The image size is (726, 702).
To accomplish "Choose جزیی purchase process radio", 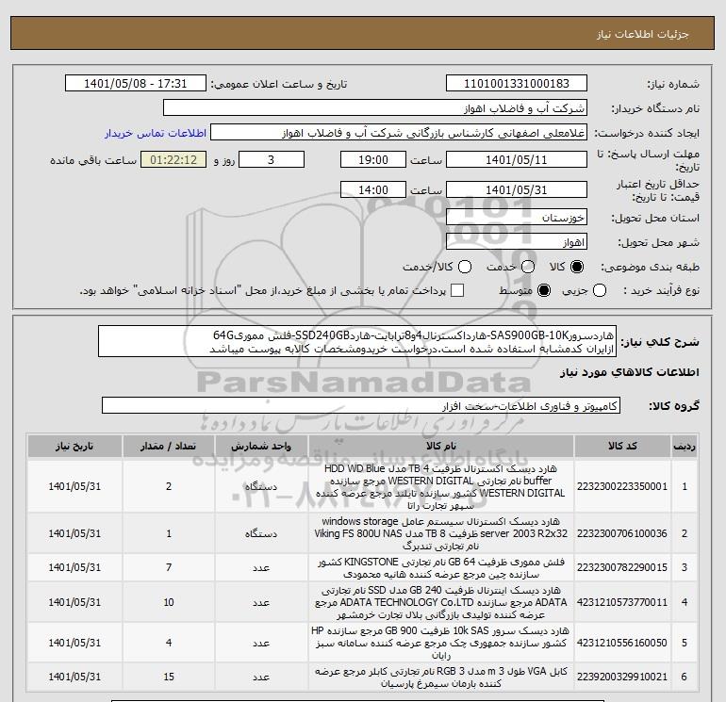I will (x=600, y=290).
